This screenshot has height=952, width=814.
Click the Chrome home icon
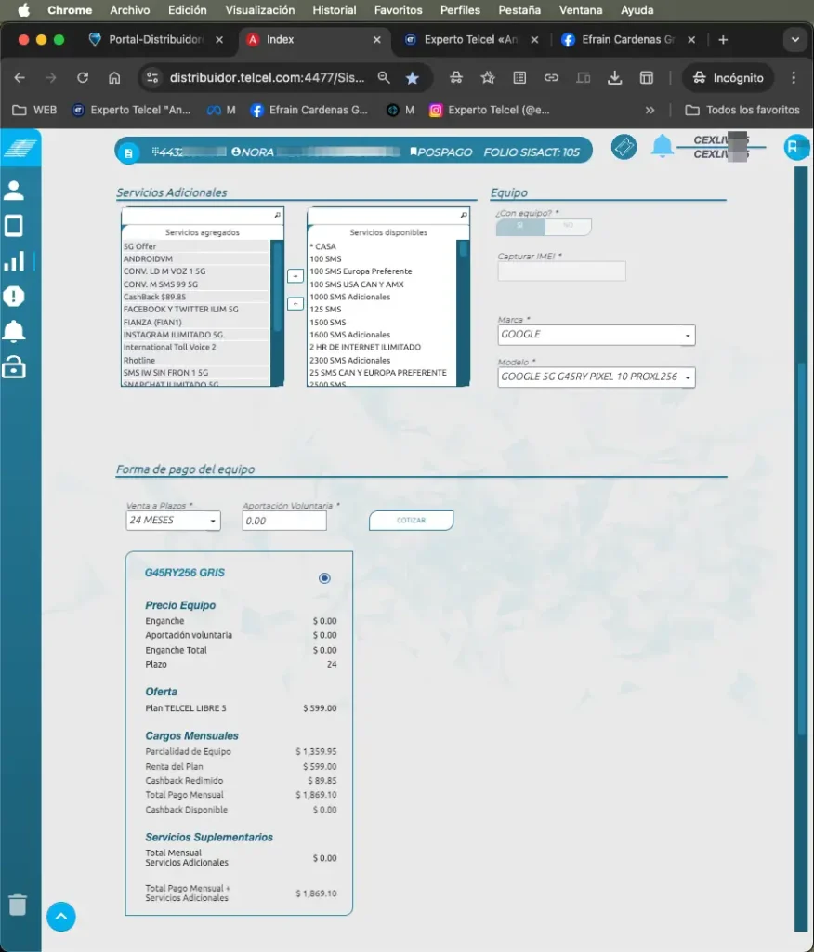pyautogui.click(x=114, y=78)
